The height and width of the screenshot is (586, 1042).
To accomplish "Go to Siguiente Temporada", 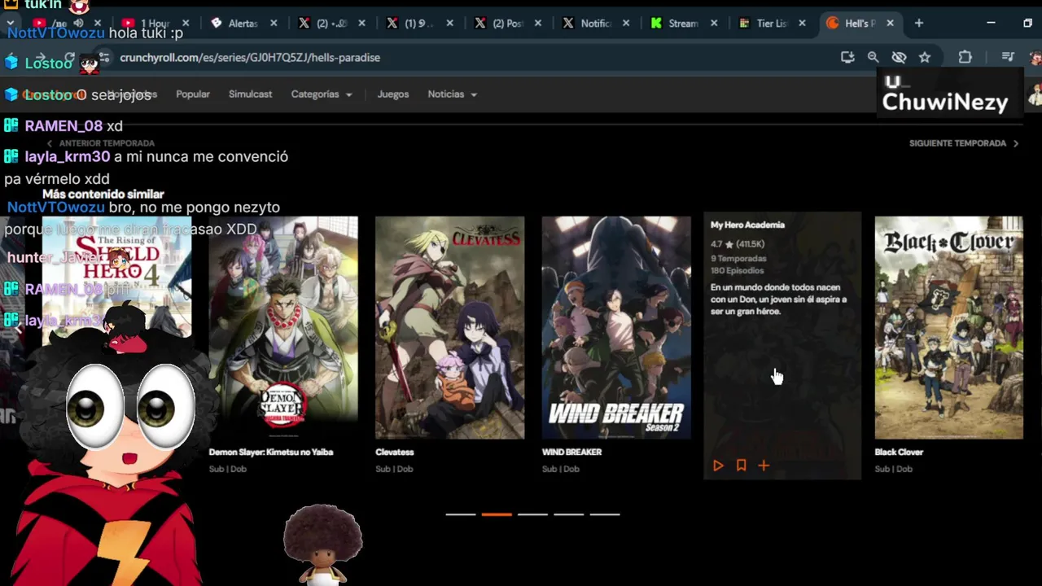I will click(x=964, y=143).
